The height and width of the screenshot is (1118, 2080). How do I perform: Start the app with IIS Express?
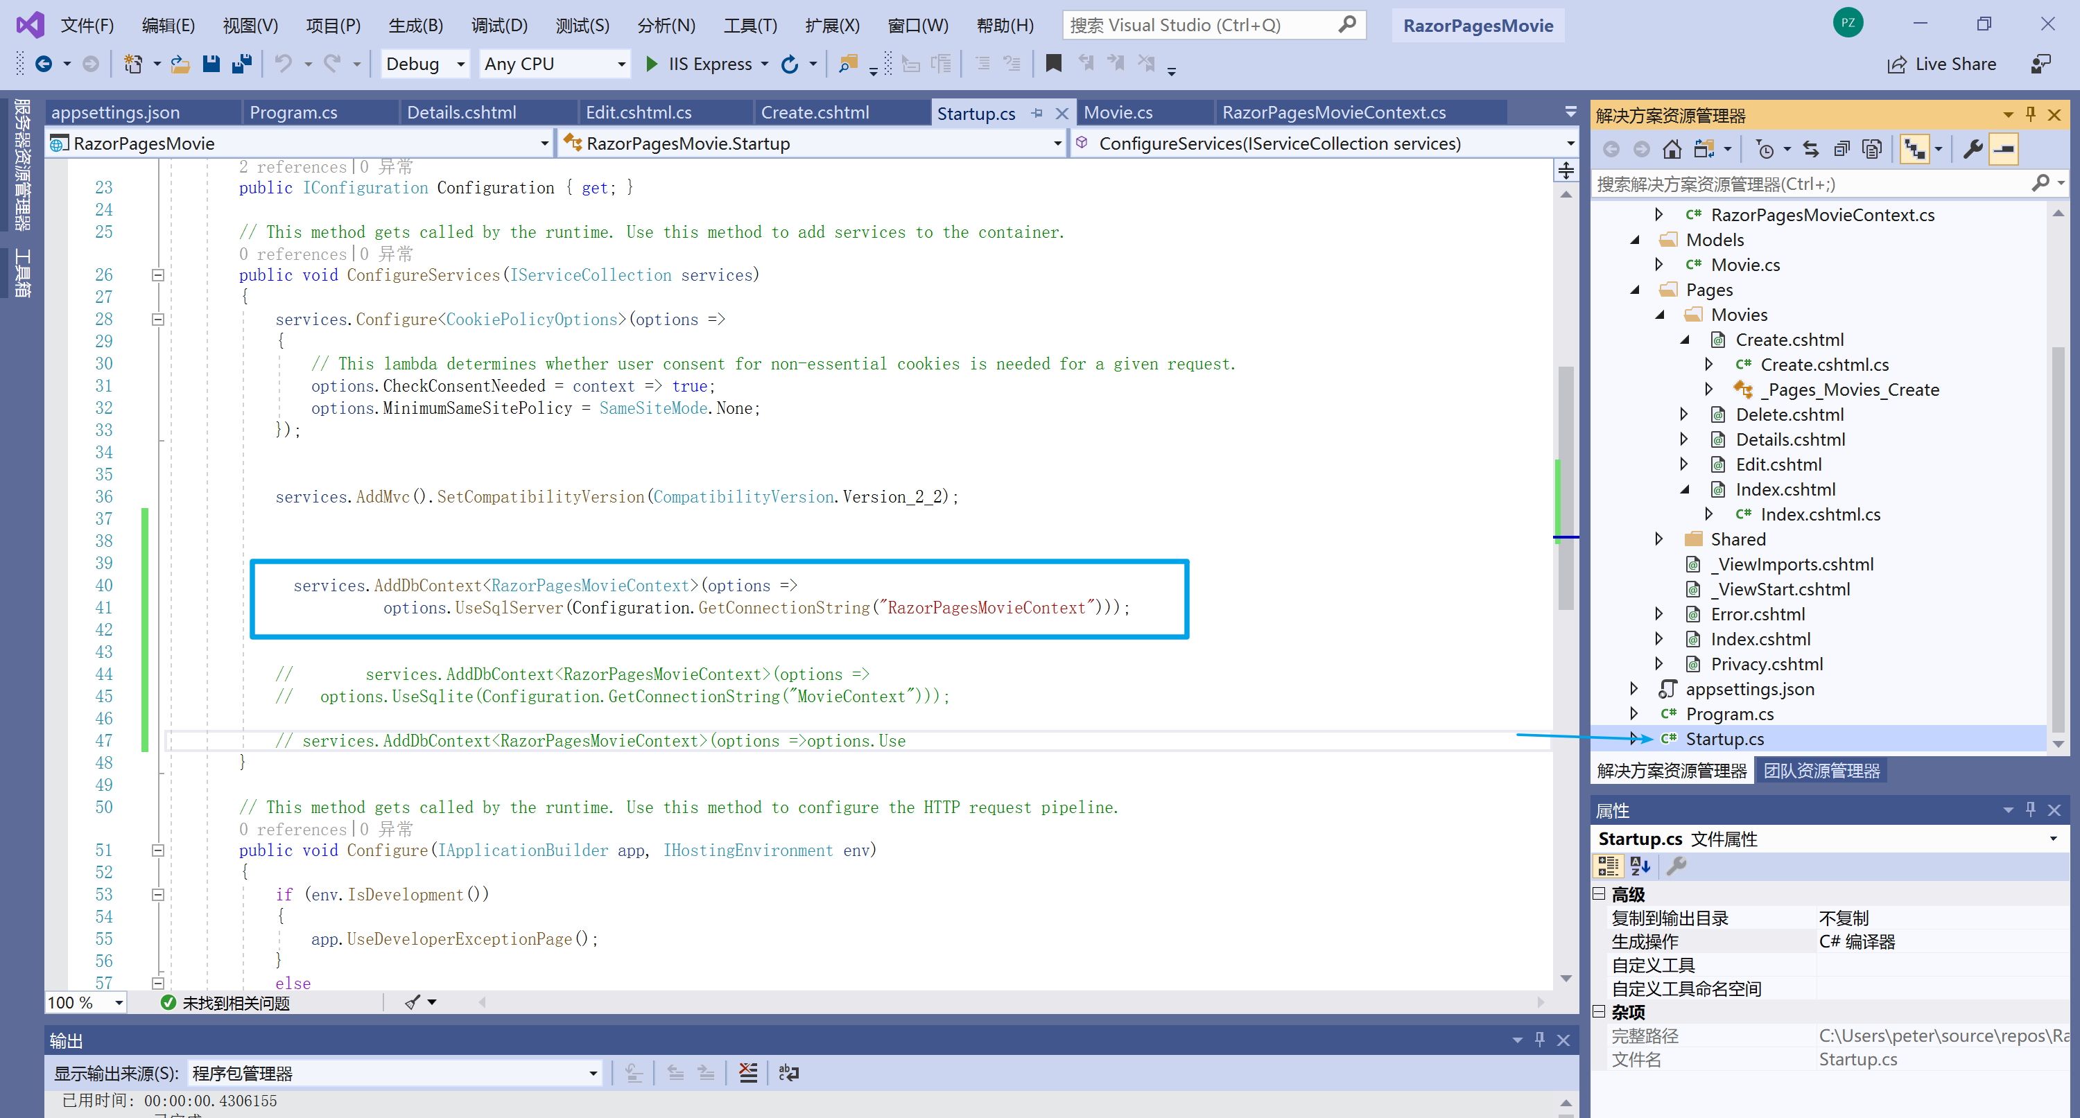click(x=698, y=64)
